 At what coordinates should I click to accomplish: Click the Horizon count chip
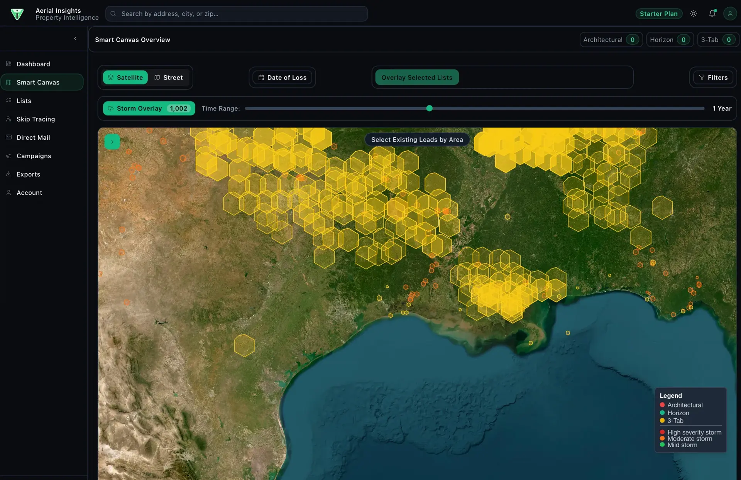tap(670, 40)
